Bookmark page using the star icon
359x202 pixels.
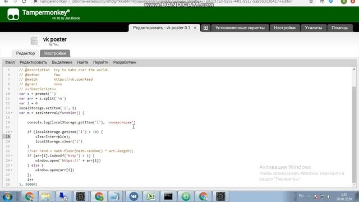(x=311, y=2)
